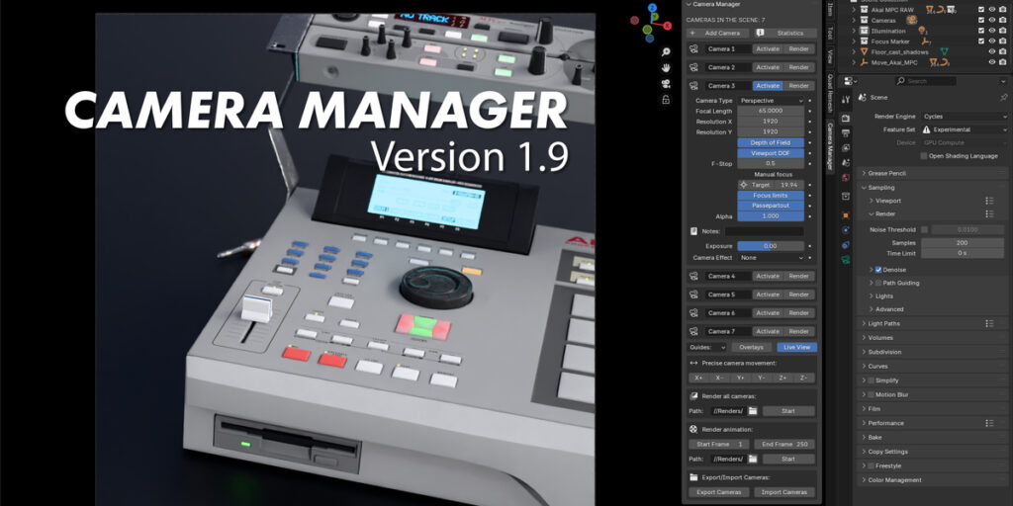The image size is (1013, 506).
Task: Expand the Light Paths panel
Action: coord(932,323)
